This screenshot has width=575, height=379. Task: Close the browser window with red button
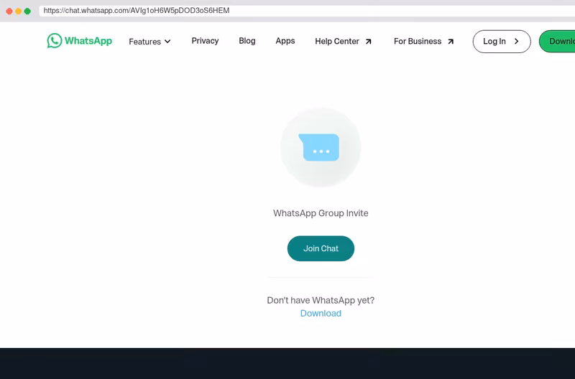point(9,11)
